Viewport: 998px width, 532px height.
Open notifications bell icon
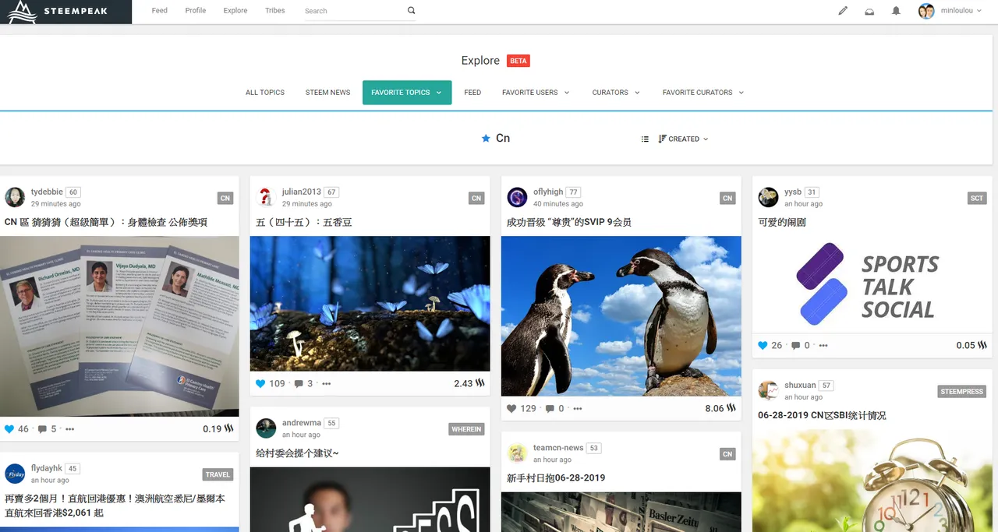coord(896,11)
